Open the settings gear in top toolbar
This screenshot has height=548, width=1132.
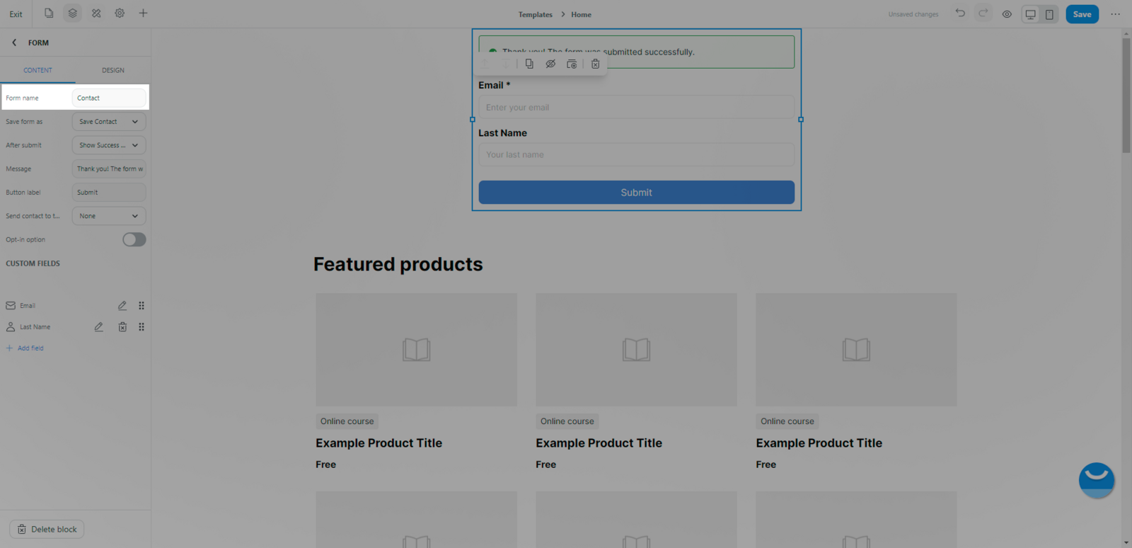[120, 13]
